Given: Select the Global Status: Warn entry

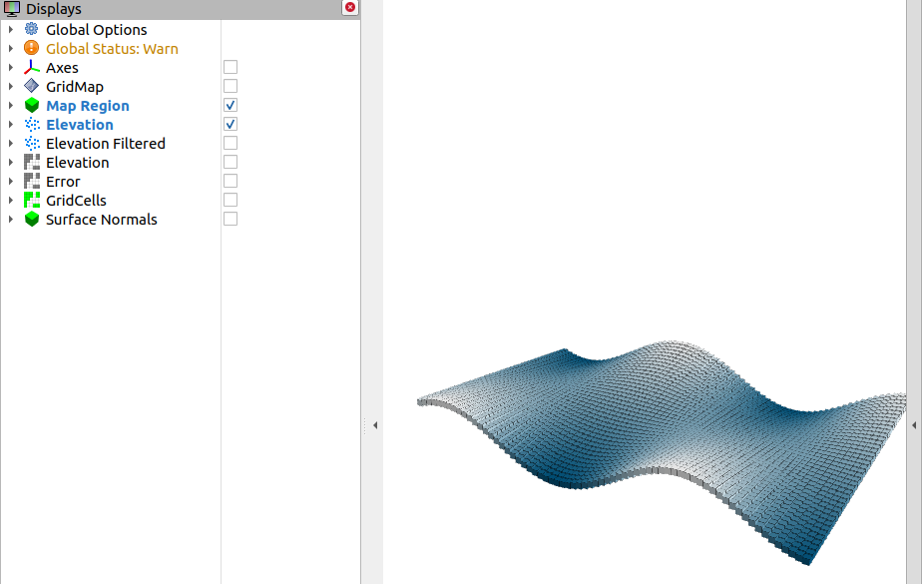Looking at the screenshot, I should [x=112, y=48].
